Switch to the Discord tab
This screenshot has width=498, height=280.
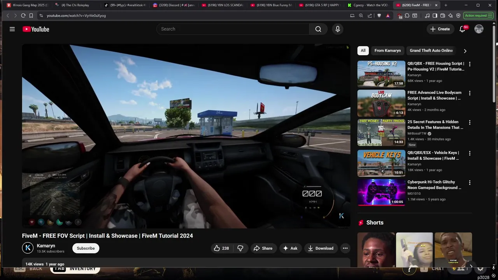coord(174,5)
